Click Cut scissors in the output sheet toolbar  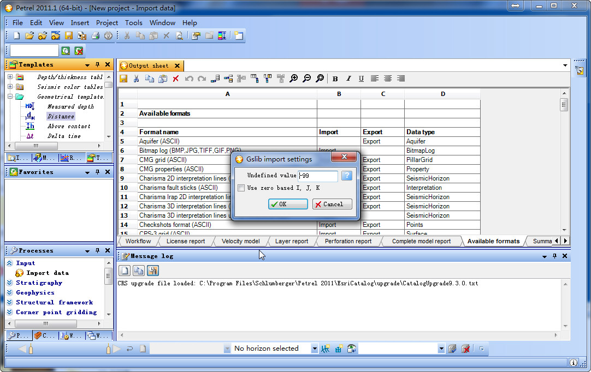tap(136, 79)
